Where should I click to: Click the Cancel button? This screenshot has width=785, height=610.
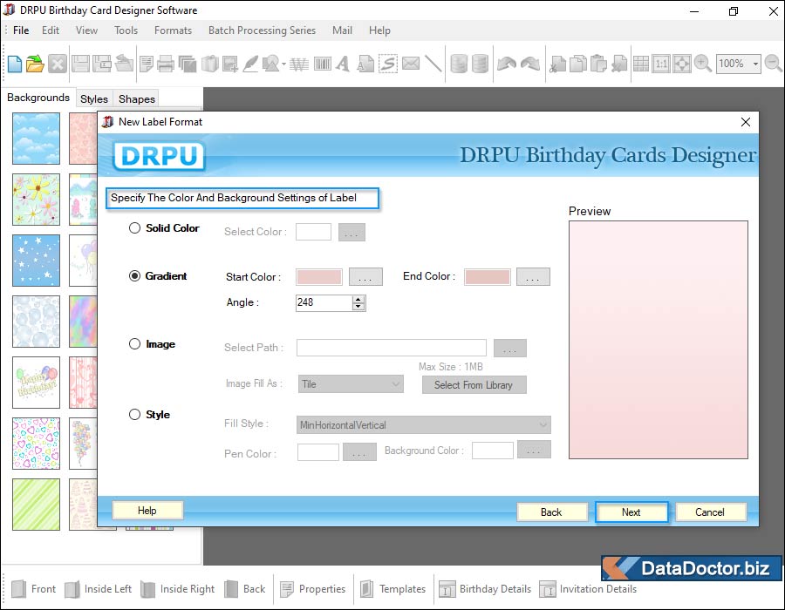(x=710, y=512)
